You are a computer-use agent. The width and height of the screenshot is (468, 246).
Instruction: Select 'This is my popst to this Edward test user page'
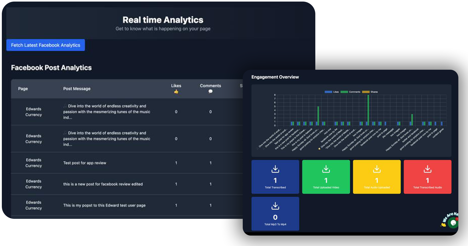104,205
